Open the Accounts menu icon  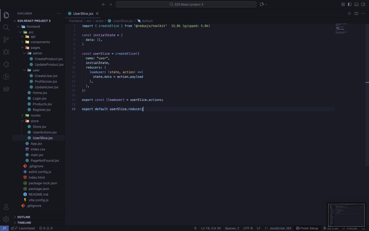tap(6, 207)
